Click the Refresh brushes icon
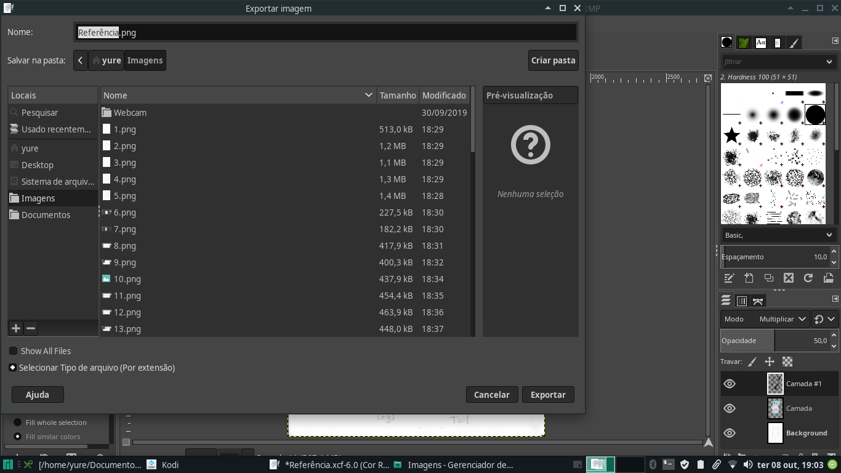 tap(808, 278)
